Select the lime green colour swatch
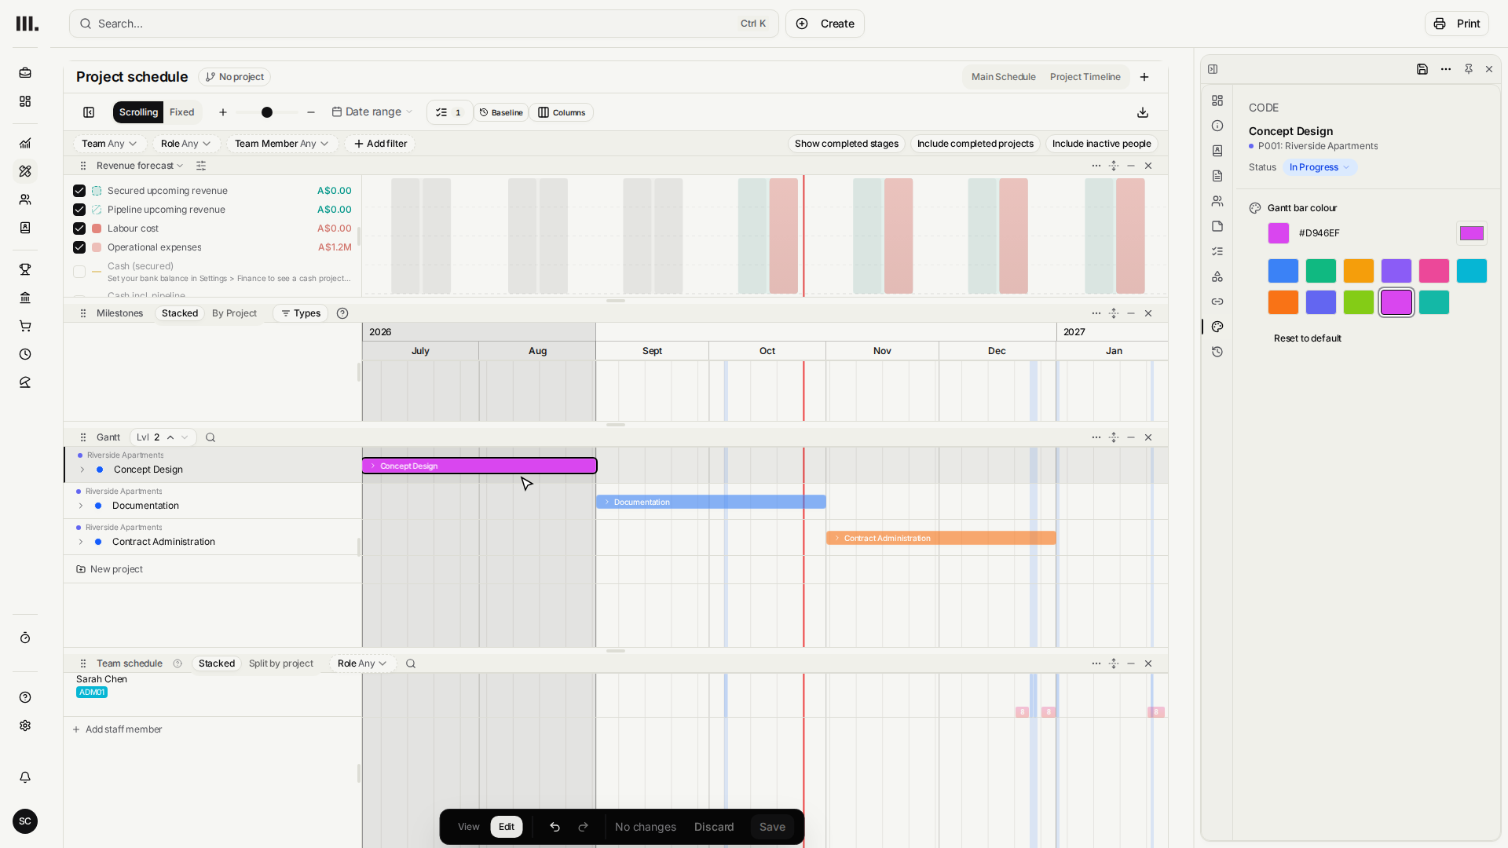 (x=1359, y=302)
